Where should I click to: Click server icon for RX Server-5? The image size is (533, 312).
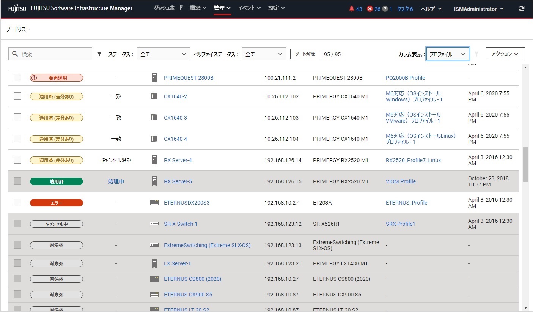(x=154, y=181)
